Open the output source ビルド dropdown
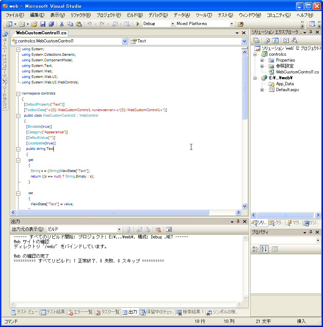This screenshot has height=327, width=323. 119,230
